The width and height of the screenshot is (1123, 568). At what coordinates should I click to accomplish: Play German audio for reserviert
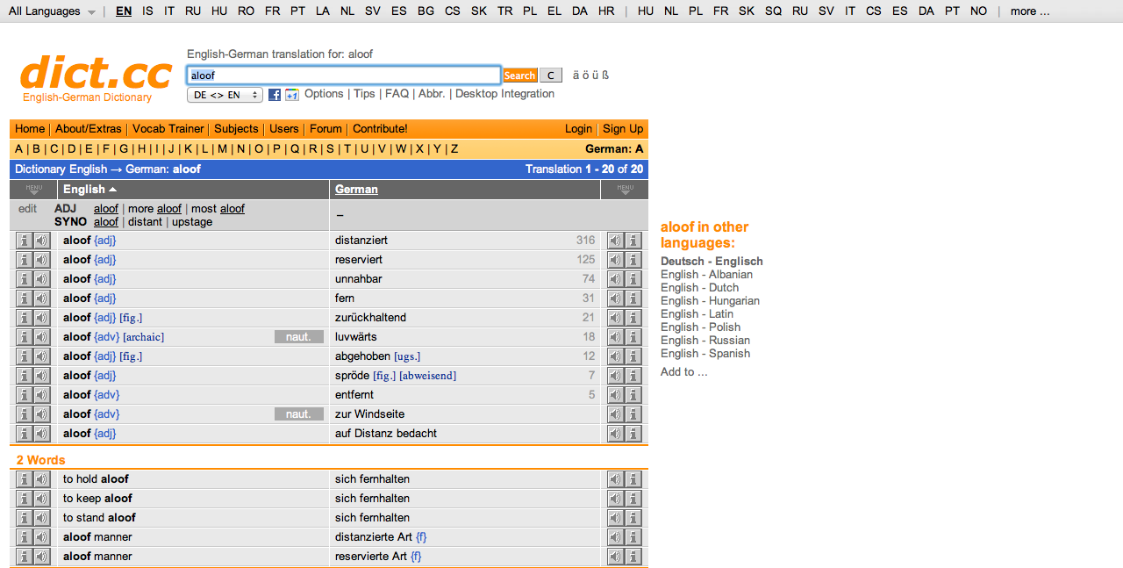tap(616, 260)
